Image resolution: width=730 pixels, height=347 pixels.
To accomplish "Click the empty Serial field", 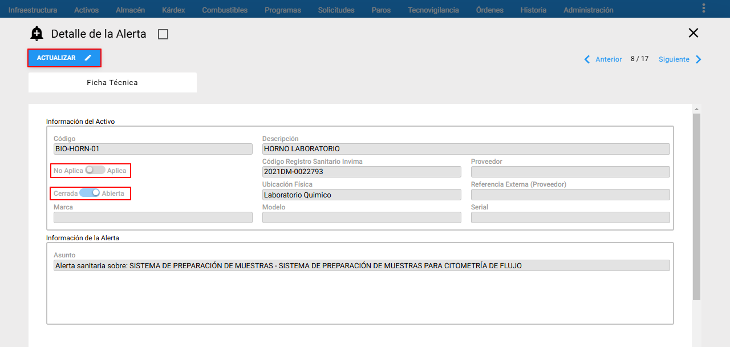I will tap(570, 217).
